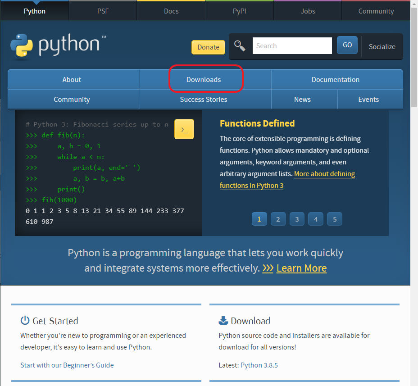Launch the interactive shell yellow icon

tap(184, 129)
